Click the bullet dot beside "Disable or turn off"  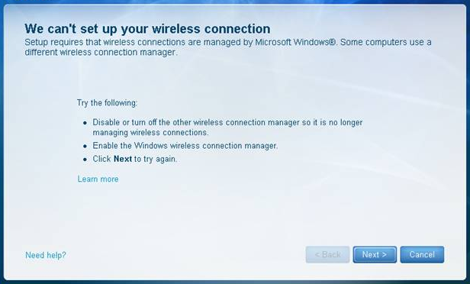coord(85,123)
